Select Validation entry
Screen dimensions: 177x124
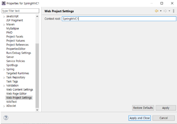[x=12, y=85]
